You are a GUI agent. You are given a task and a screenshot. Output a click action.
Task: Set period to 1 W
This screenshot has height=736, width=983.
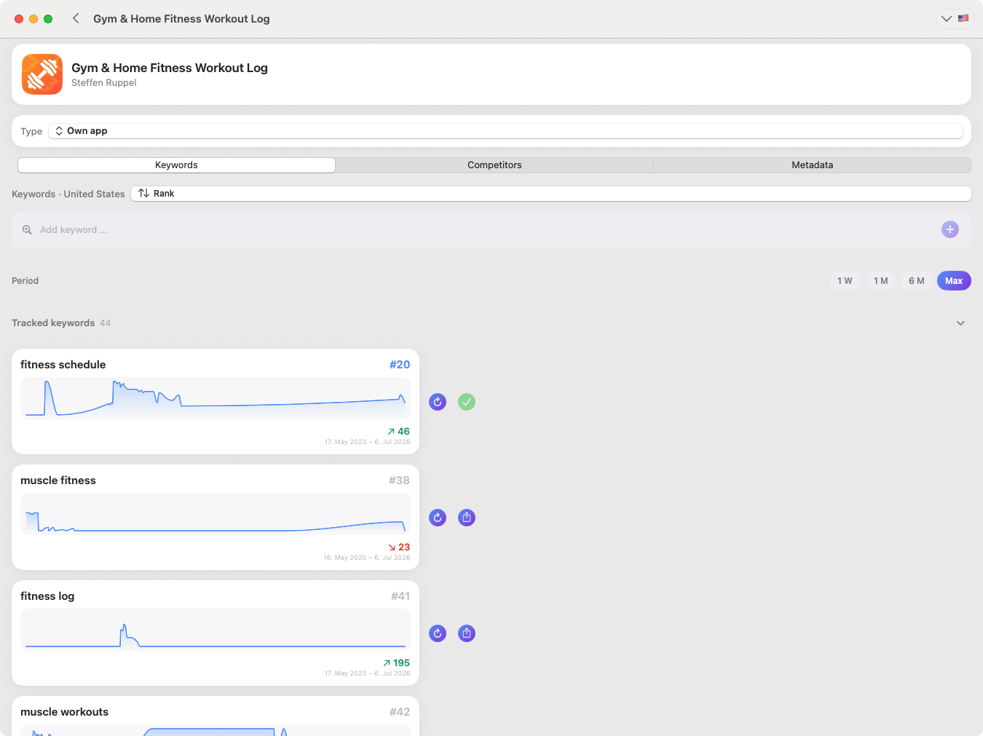tap(845, 281)
